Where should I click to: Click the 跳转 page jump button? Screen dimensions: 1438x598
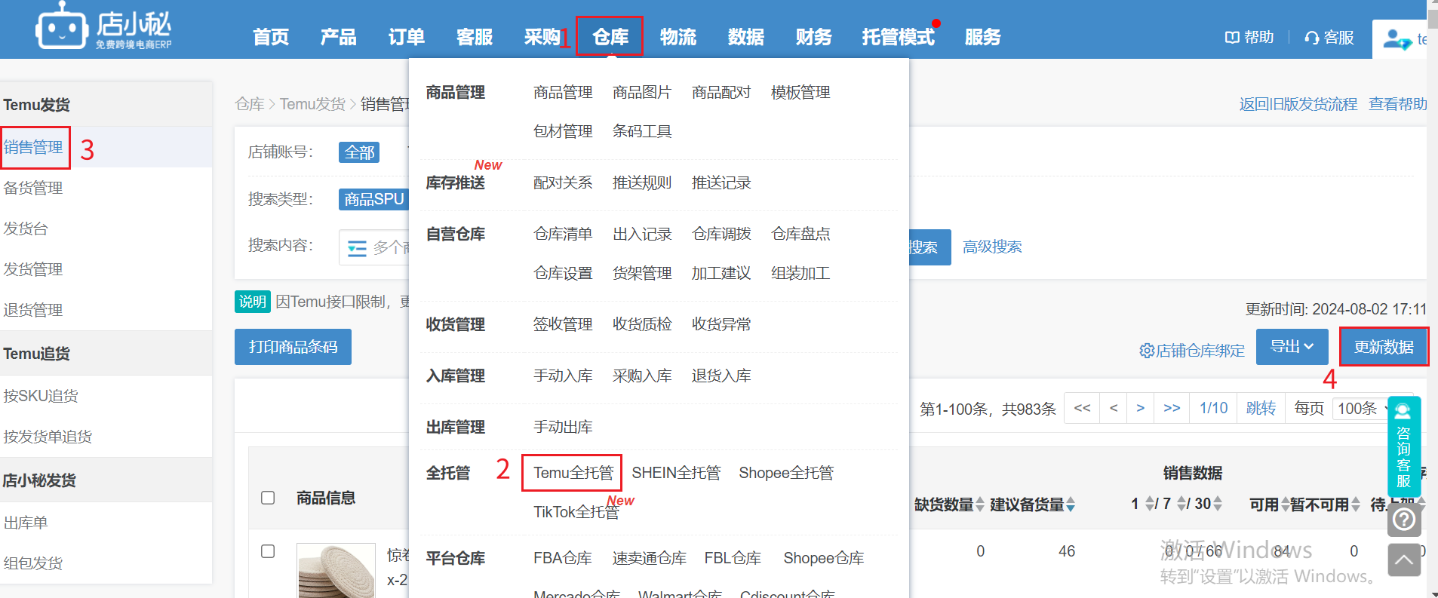(x=1261, y=408)
